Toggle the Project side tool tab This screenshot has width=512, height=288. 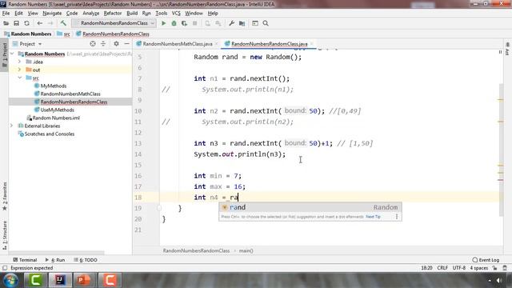coord(5,55)
